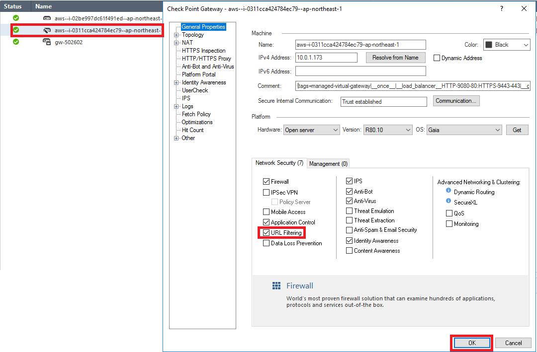
Task: Switch to Network Security (7) tab
Action: click(x=279, y=163)
